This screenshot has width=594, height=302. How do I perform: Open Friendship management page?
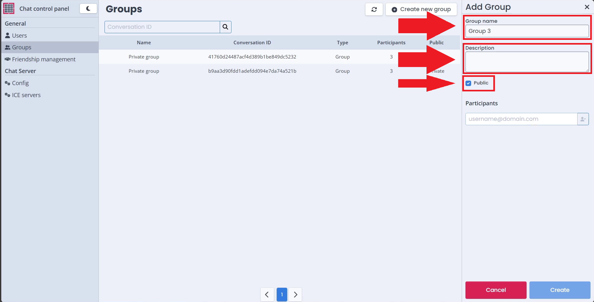pos(44,59)
